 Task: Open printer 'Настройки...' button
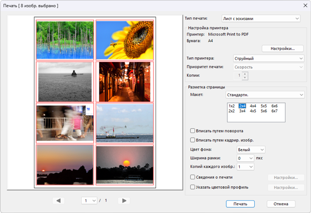point(283,48)
